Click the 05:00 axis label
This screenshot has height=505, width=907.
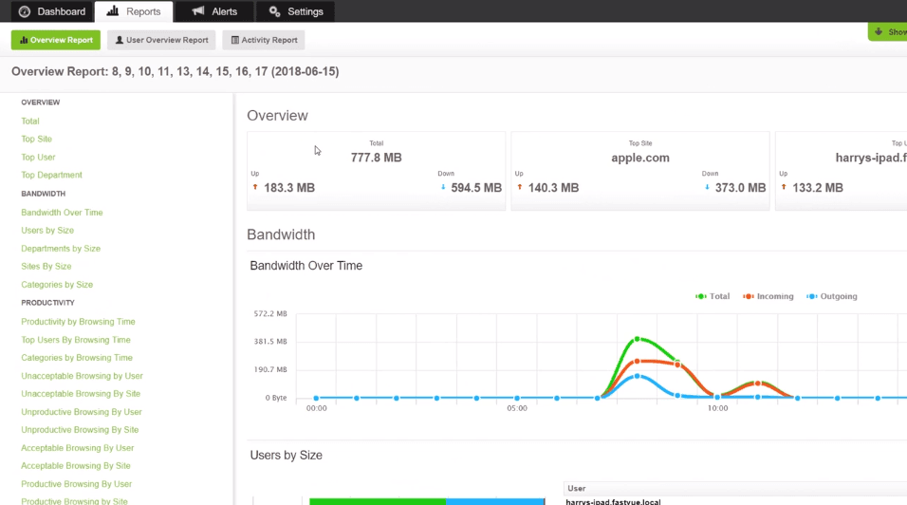pos(517,408)
